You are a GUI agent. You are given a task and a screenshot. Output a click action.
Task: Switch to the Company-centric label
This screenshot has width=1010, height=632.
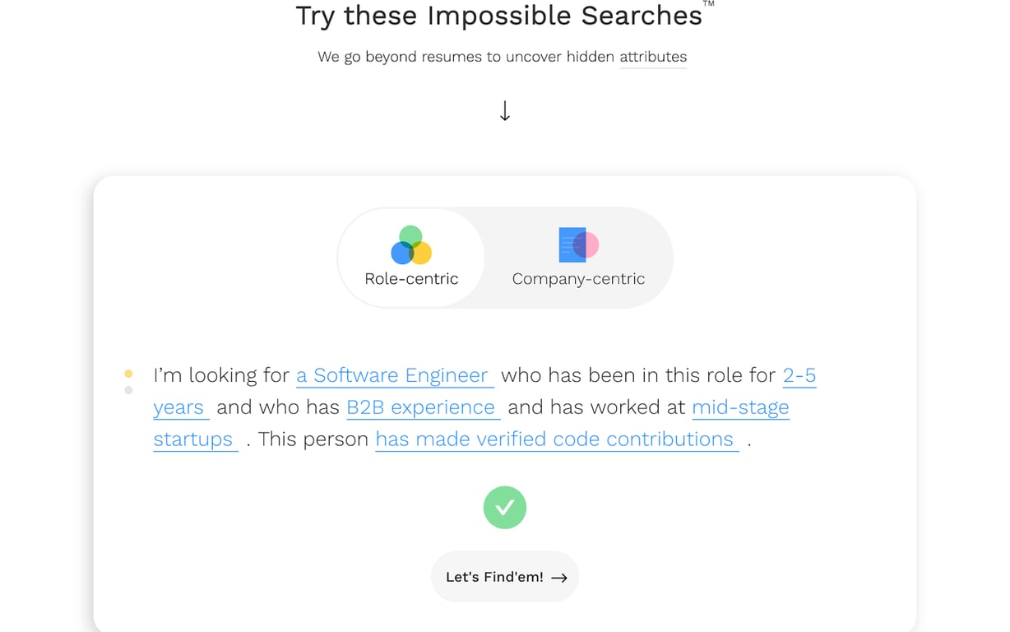(x=578, y=279)
